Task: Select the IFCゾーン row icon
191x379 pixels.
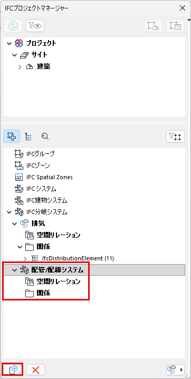Action: [x=19, y=166]
